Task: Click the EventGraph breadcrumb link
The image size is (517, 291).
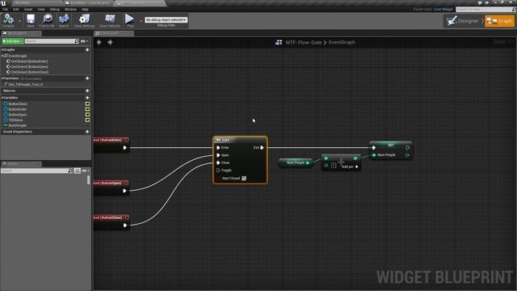Action: tap(342, 42)
